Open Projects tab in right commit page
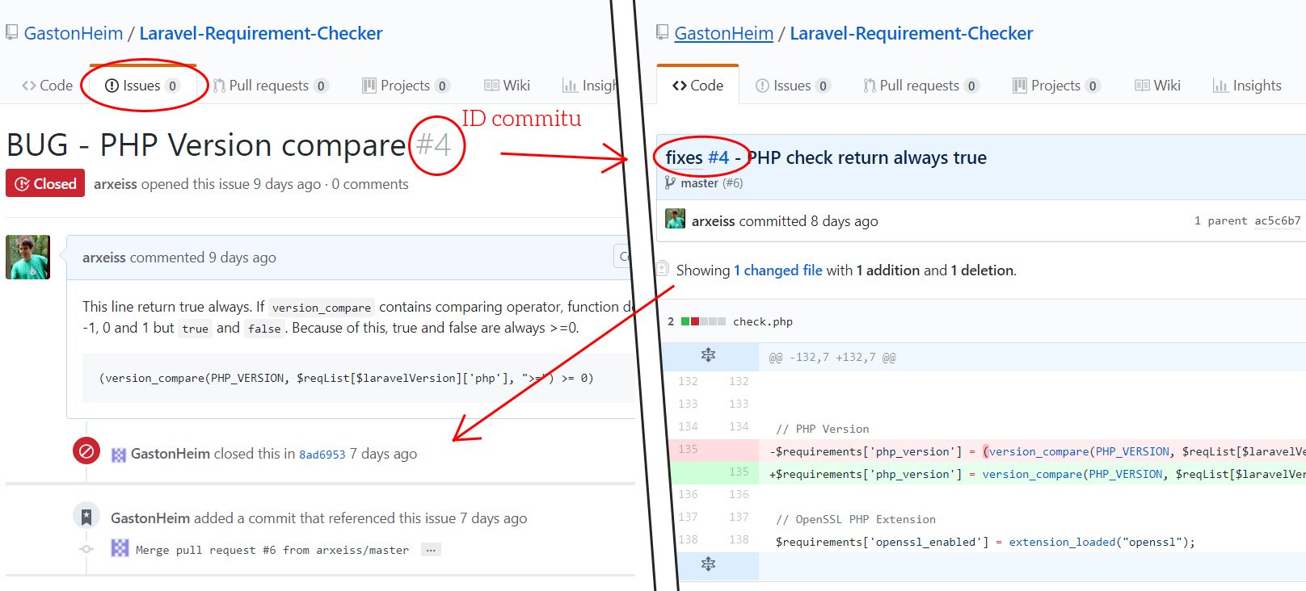 pos(1056,86)
